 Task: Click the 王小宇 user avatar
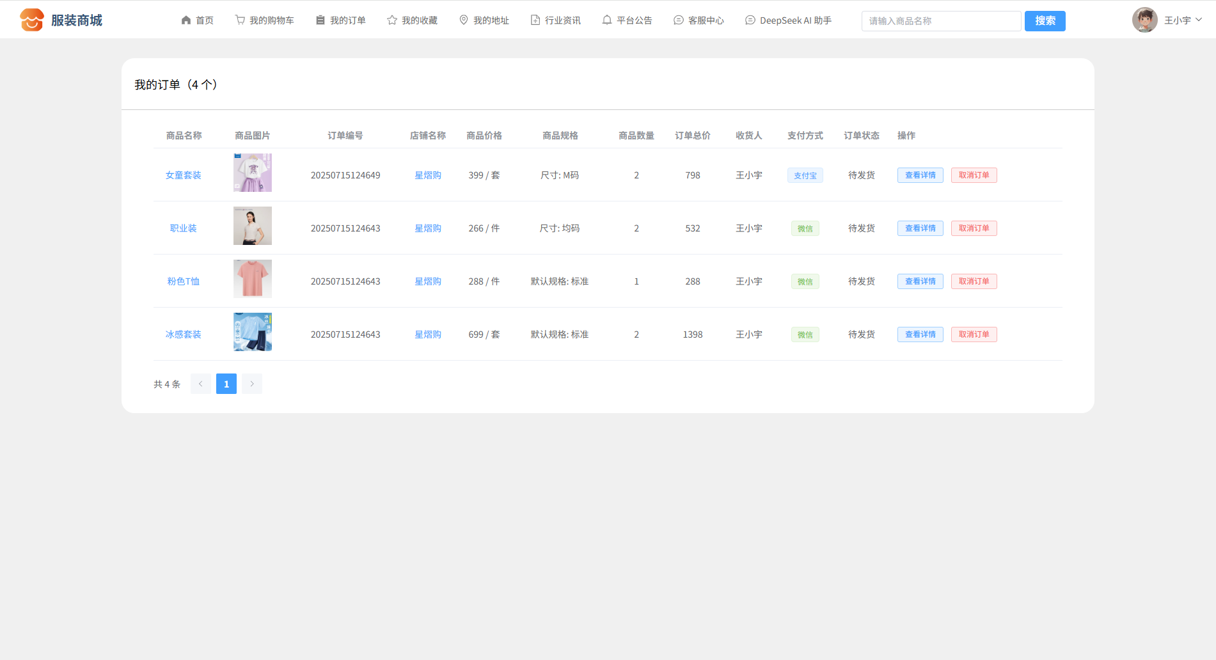[1144, 20]
